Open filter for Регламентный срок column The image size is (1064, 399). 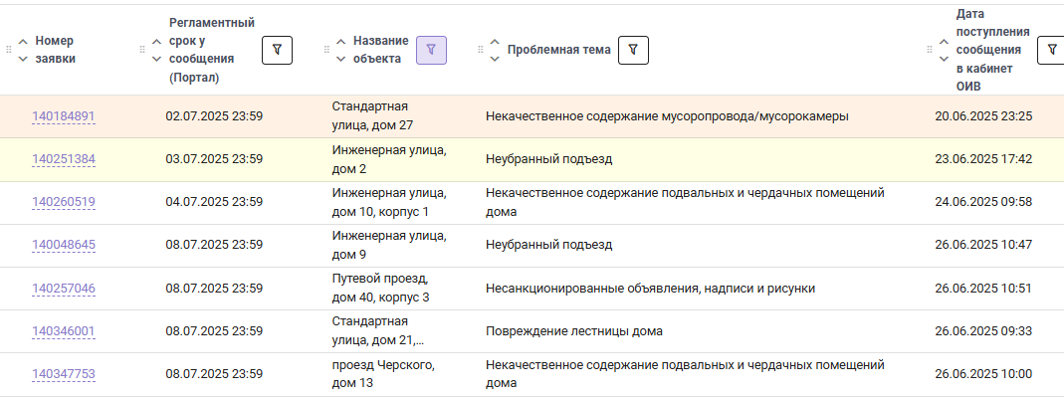[x=277, y=50]
